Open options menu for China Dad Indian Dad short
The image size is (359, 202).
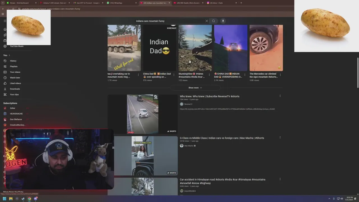pyautogui.click(x=174, y=75)
